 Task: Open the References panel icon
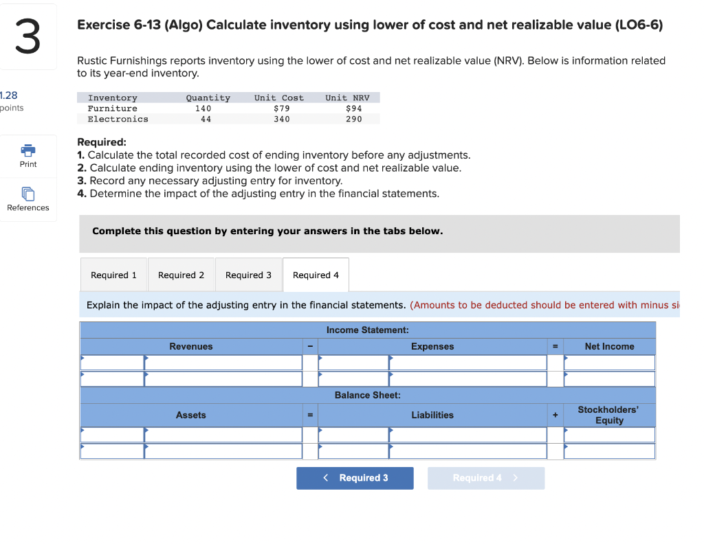point(27,195)
